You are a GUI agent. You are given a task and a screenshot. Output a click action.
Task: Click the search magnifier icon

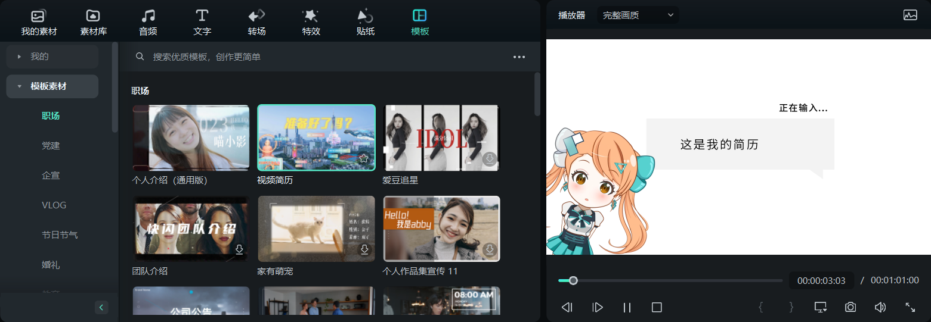(140, 57)
